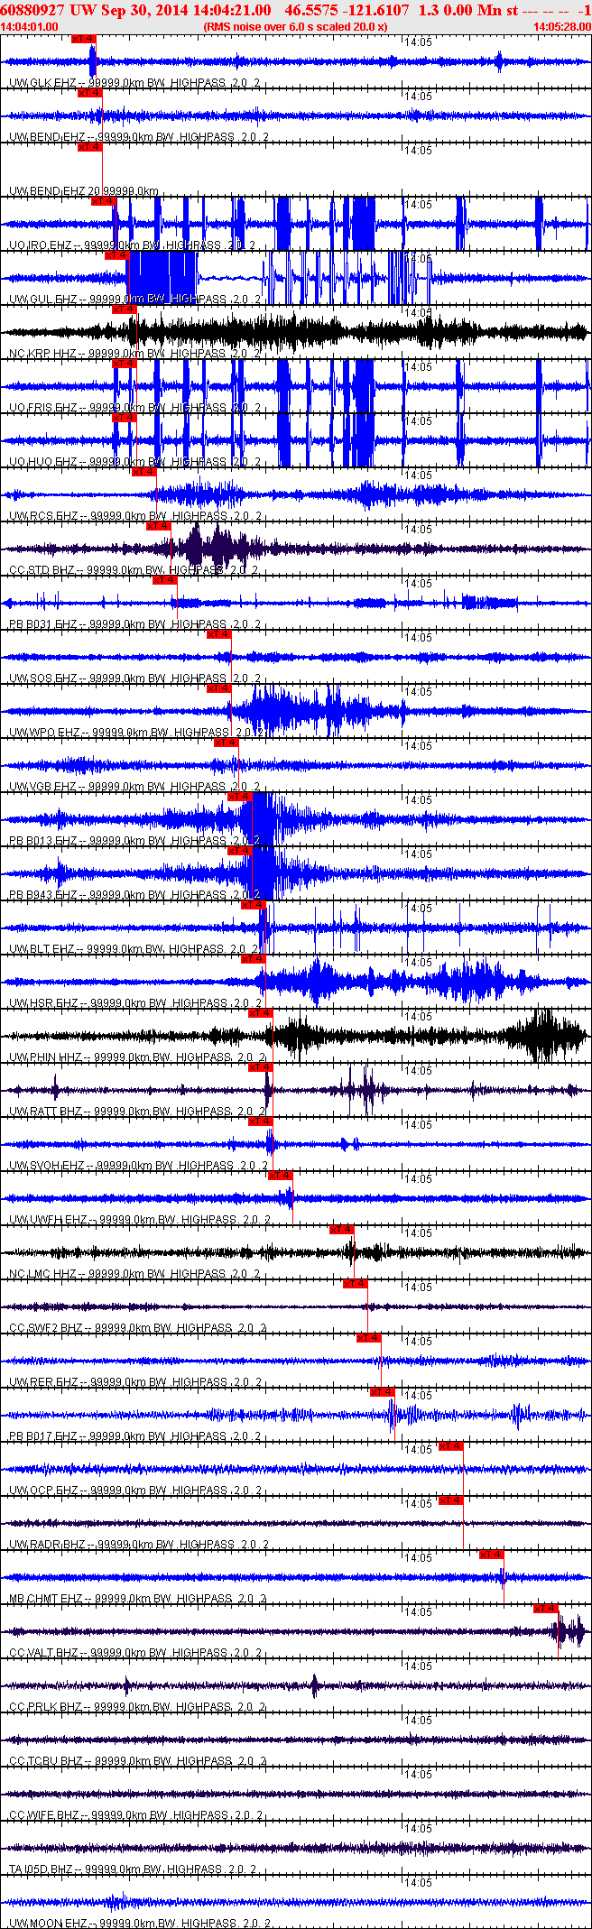This screenshot has width=592, height=1929.
Task: Select the red pick flag on CC.STD trace
Action: (158, 526)
